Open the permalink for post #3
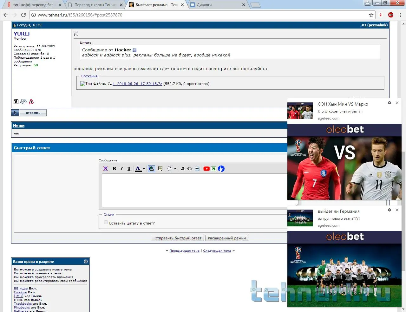406x312 pixels. pyautogui.click(x=377, y=25)
